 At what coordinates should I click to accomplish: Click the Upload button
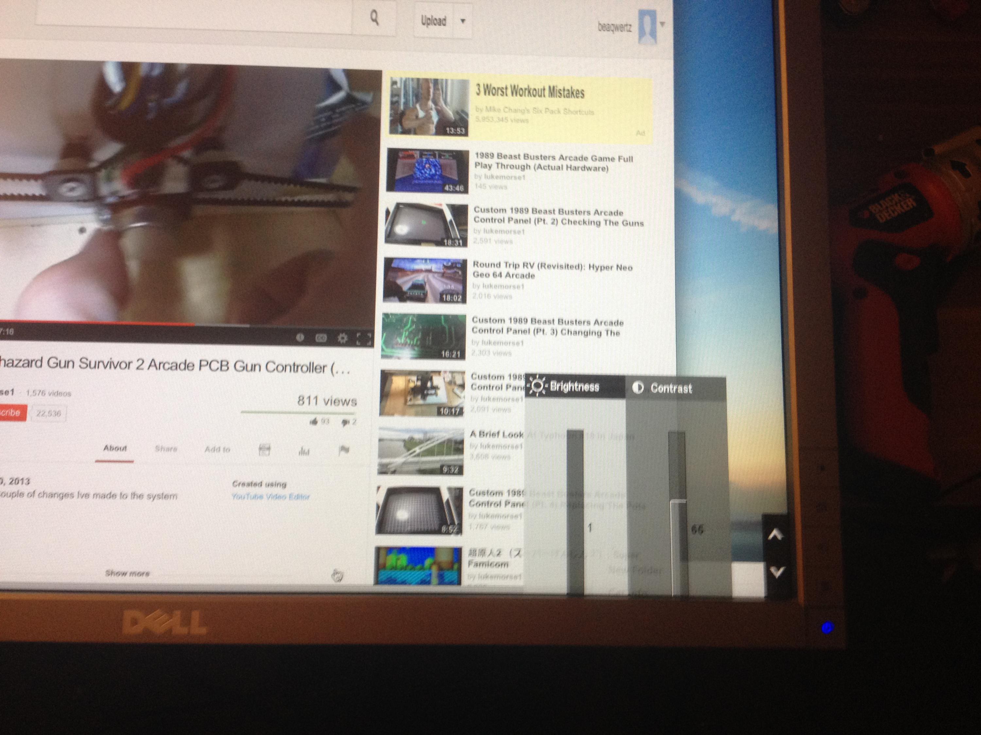tap(433, 21)
